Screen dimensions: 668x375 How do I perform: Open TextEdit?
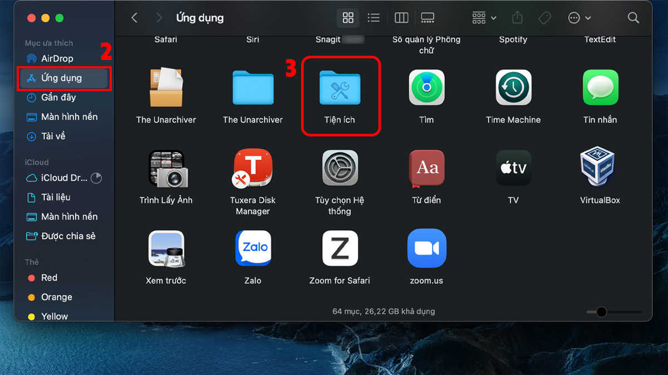pos(600,22)
